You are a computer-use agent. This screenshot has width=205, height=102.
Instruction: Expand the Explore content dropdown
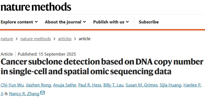[19, 22]
